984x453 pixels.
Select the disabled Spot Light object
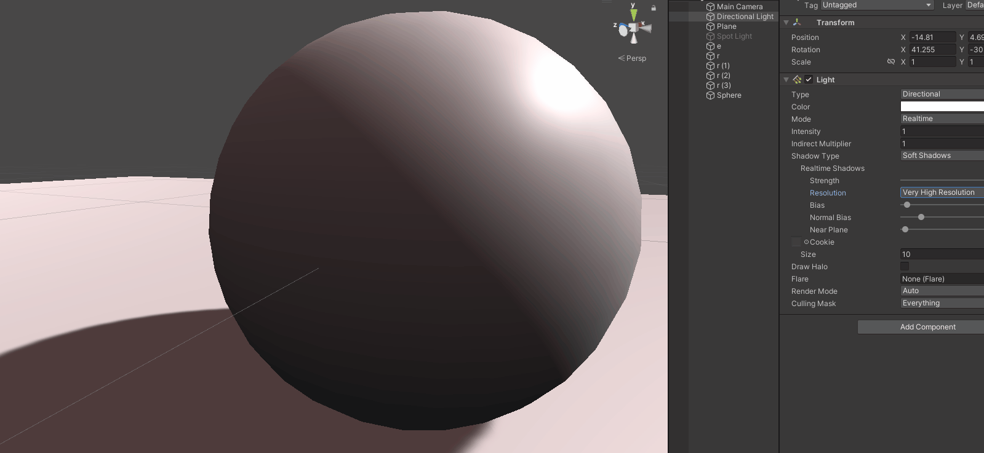(x=734, y=36)
